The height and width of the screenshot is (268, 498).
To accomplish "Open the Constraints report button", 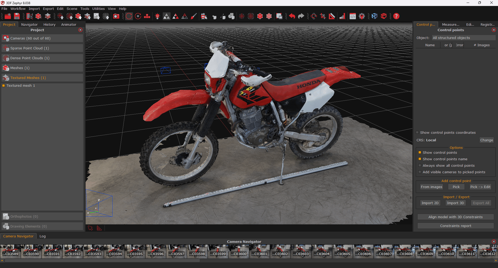I will coord(455,226).
